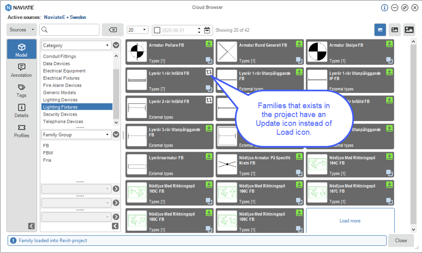Select FB family group
The height and width of the screenshot is (253, 422).
pyautogui.click(x=46, y=145)
